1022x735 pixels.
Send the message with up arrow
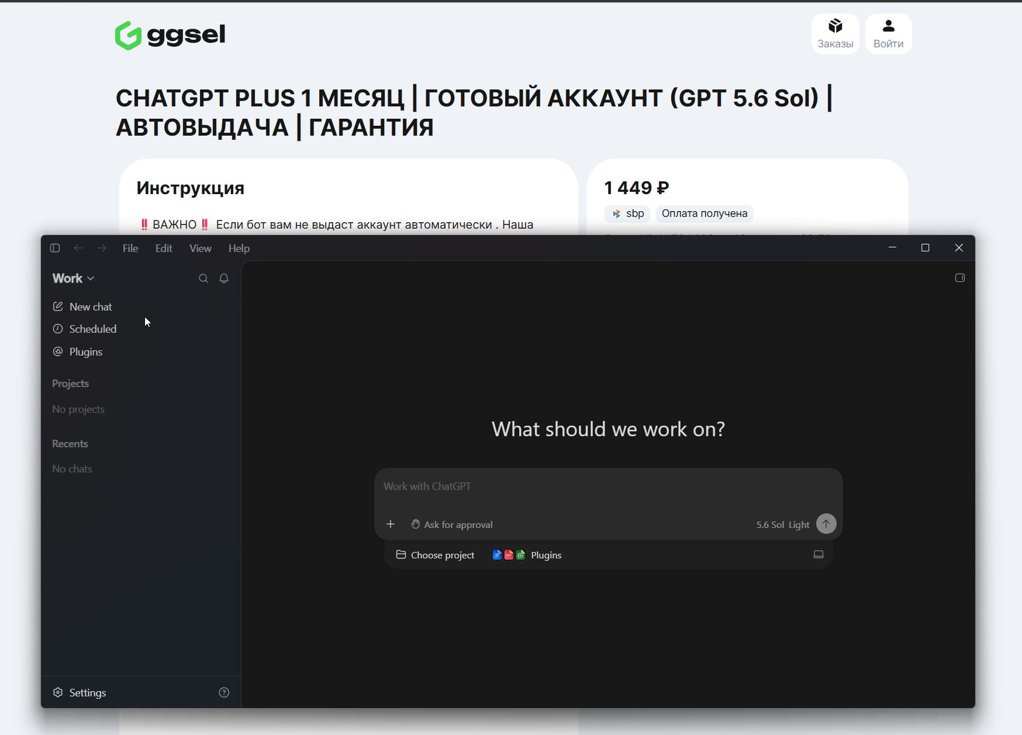tap(826, 523)
